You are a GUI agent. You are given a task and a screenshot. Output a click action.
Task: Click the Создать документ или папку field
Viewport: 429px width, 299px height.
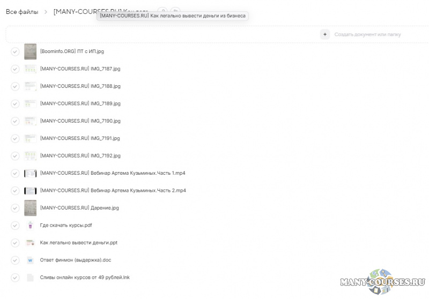point(367,35)
